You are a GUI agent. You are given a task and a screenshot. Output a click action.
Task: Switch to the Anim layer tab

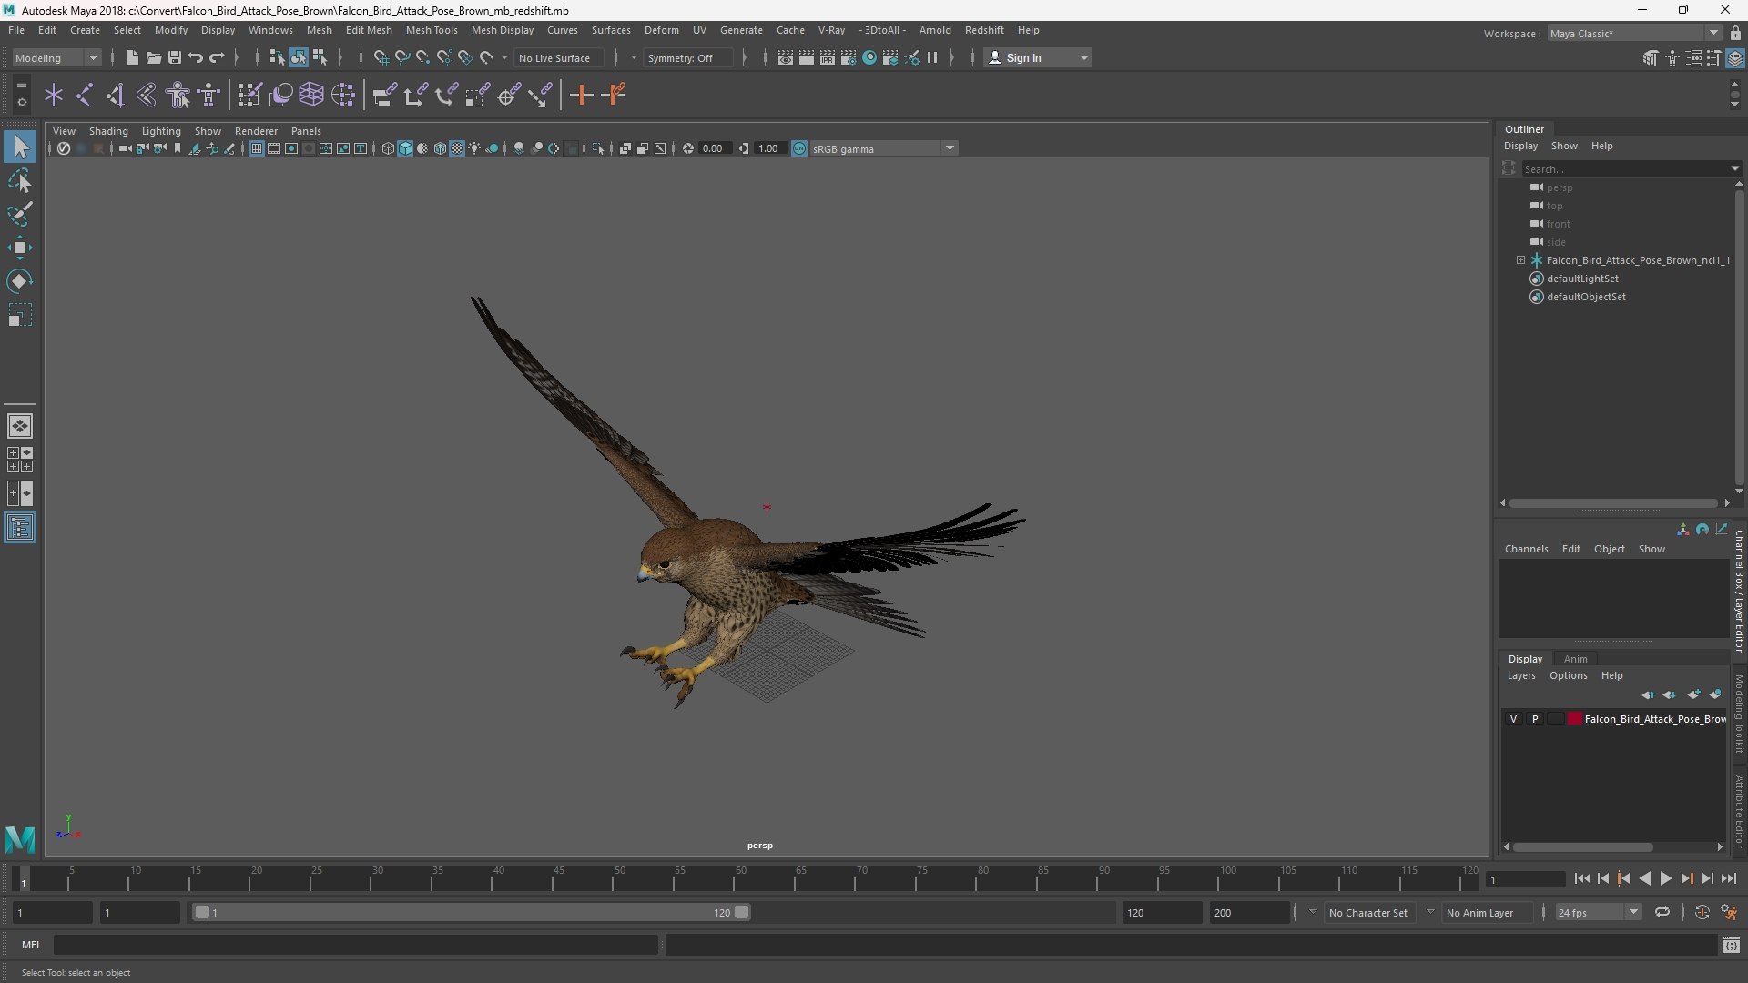point(1575,659)
